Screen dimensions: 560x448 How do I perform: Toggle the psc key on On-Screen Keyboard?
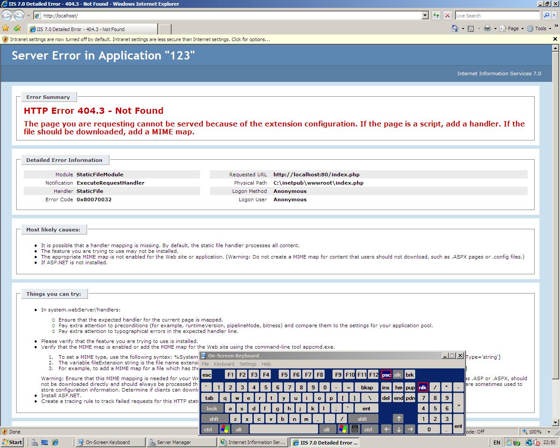[x=386, y=375]
